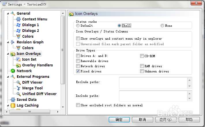205x127 pixels.
Task: Enable CD-ROM checkbox
Action: (142, 56)
